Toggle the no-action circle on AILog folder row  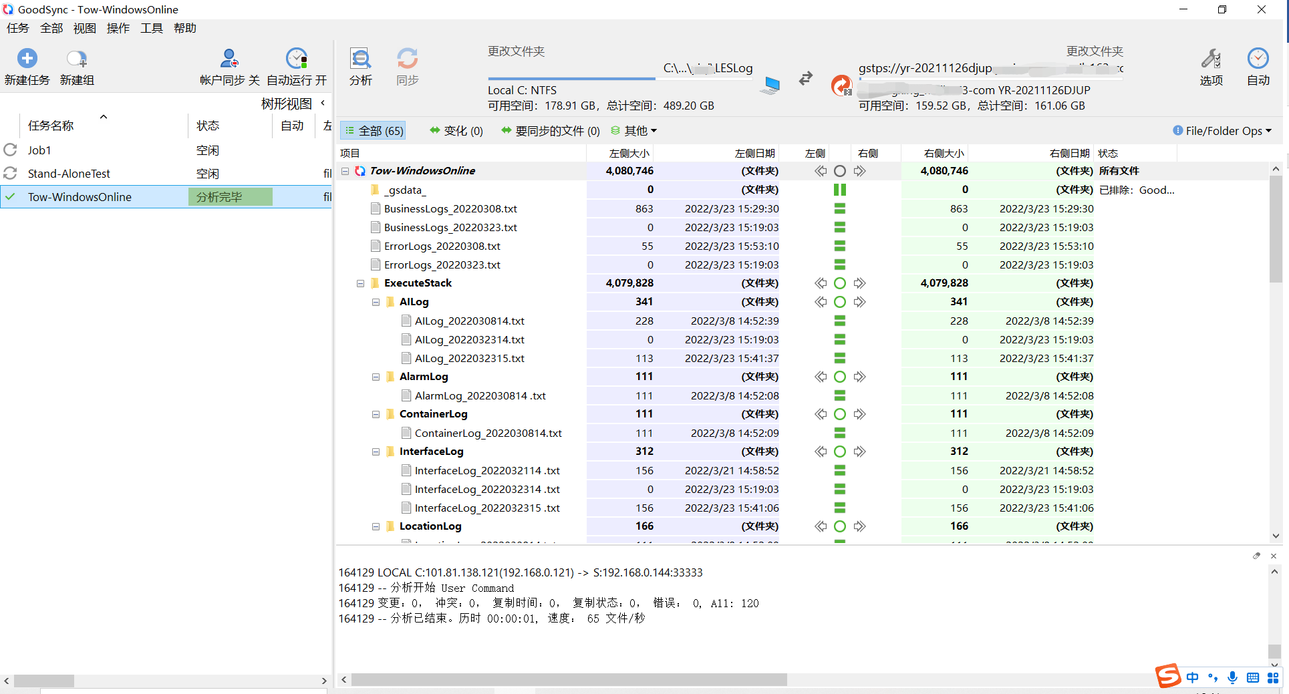pyautogui.click(x=840, y=302)
